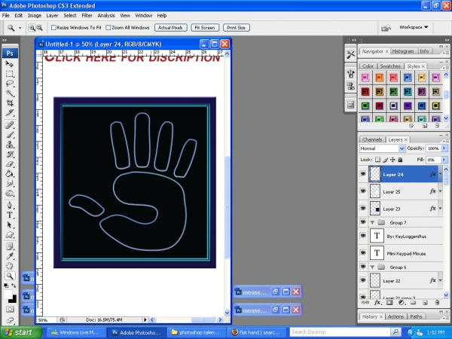452x339 pixels.
Task: Open the Opacity slider arrow
Action: point(444,148)
